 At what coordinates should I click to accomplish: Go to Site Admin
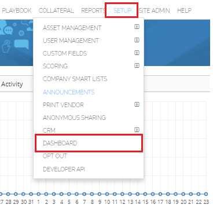coord(155,10)
